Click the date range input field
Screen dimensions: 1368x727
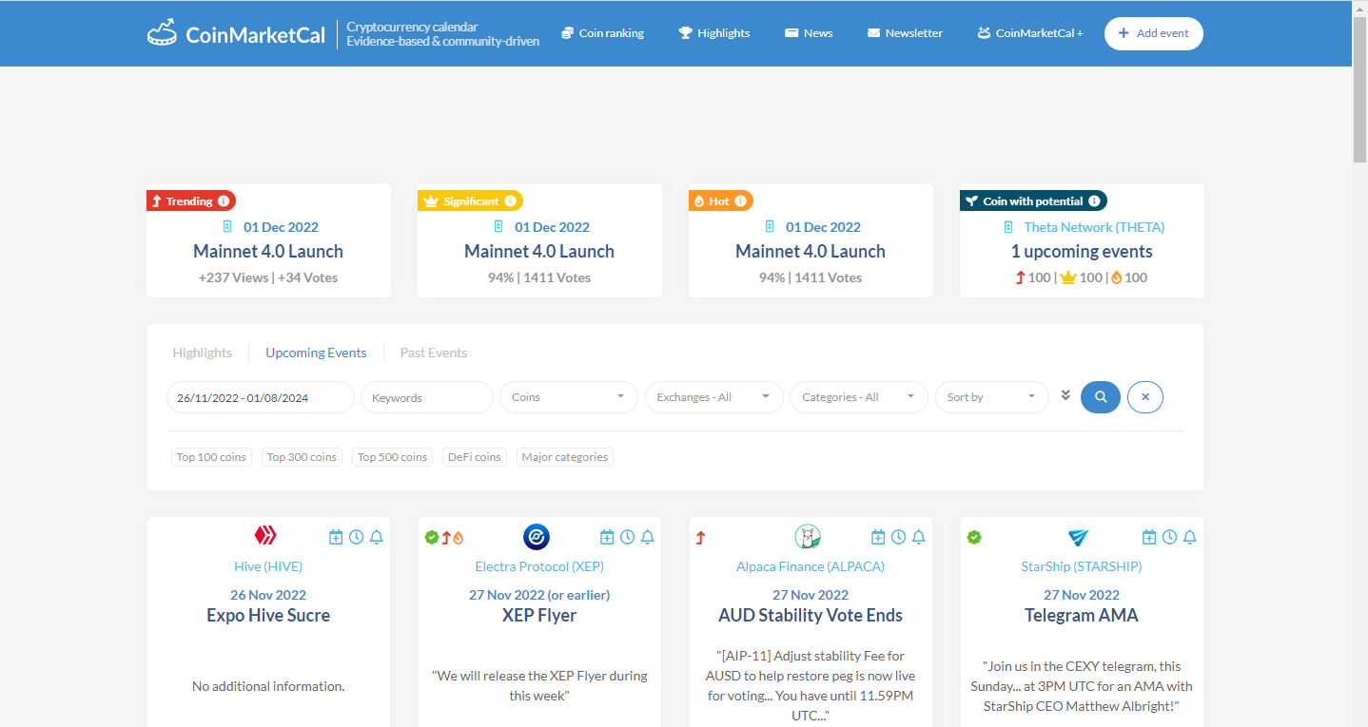(261, 397)
